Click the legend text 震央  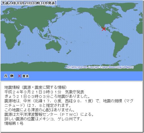26,76
